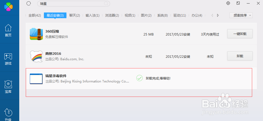Click the refresh icon beside the search box
The height and width of the screenshot is (121, 263).
29,3
